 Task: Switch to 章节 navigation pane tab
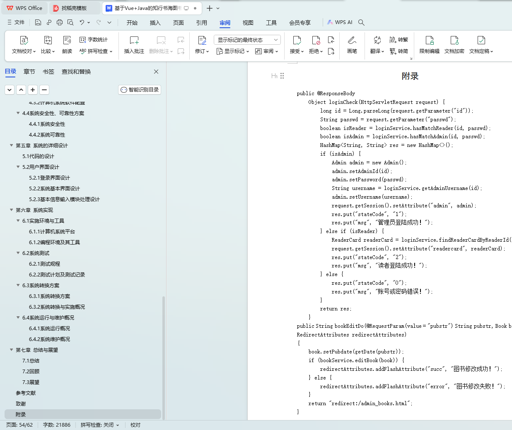click(29, 72)
